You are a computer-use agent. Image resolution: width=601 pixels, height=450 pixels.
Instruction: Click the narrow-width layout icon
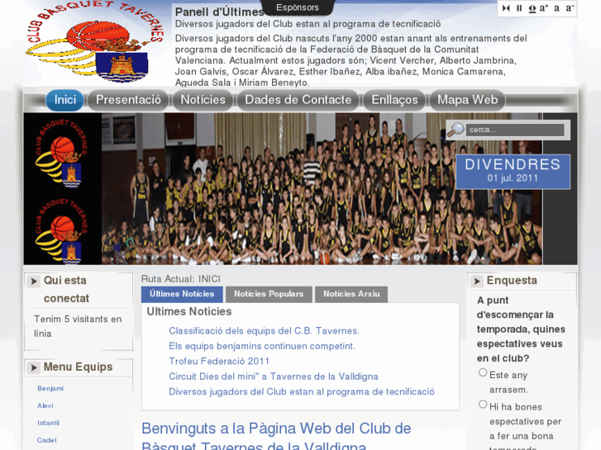tap(506, 8)
